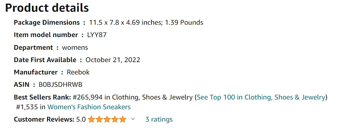Open the Women's Fashion Sneakers category link
The height and width of the screenshot is (132, 343).
(89, 107)
